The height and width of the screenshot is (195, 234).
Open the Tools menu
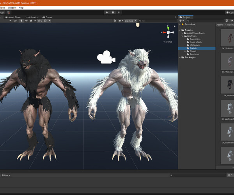coord(3,8)
